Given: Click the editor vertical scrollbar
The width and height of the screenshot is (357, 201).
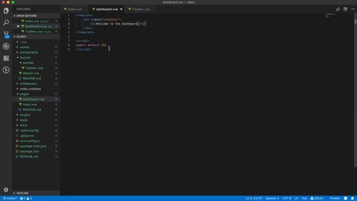Looking at the screenshot, I should [355, 90].
